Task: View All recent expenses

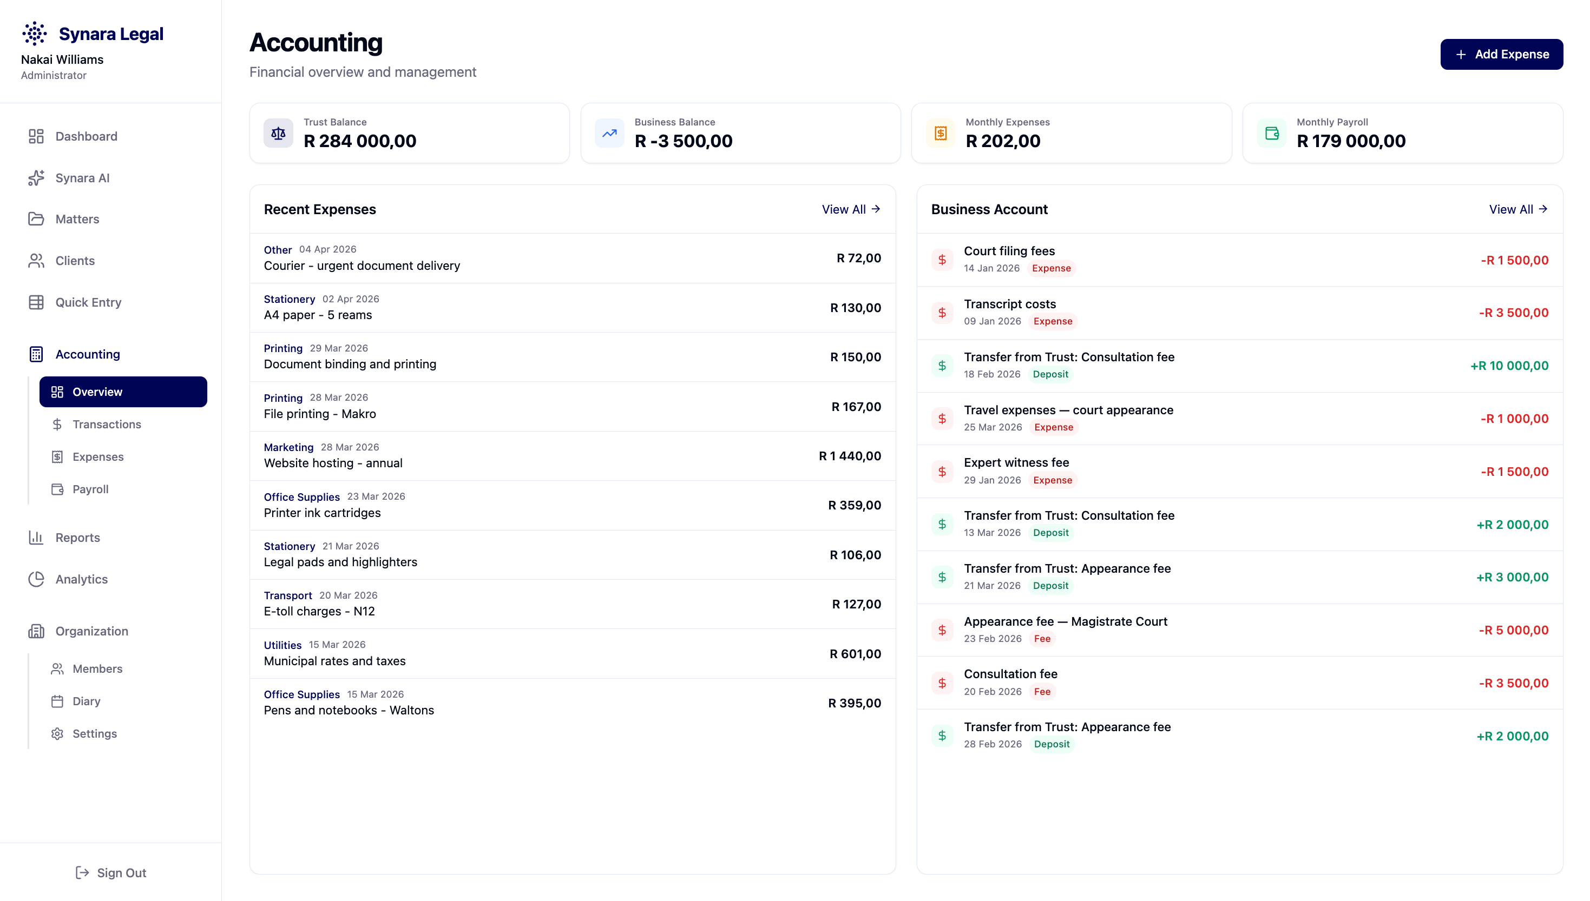Action: pos(851,209)
